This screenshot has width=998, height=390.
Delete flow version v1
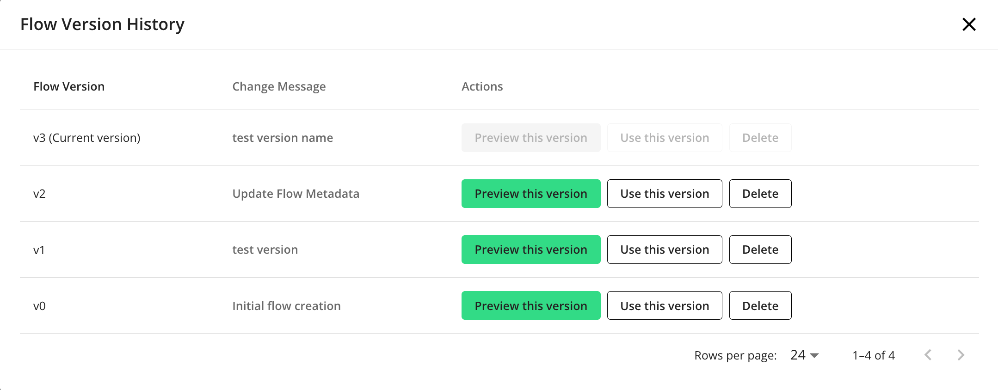point(760,250)
